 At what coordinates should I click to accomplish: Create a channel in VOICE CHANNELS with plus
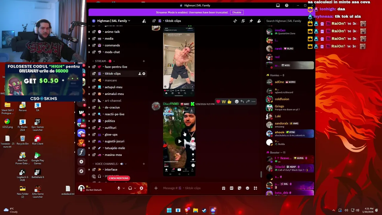tap(144, 164)
